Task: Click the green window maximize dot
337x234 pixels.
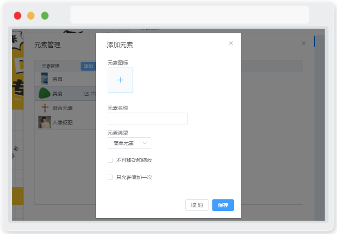Action: 45,16
